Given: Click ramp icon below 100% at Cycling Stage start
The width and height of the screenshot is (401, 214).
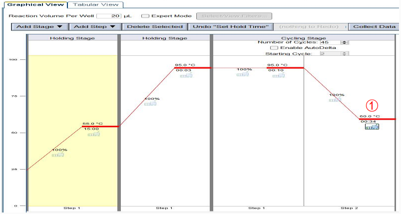Looking at the screenshot, I should pos(244,75).
